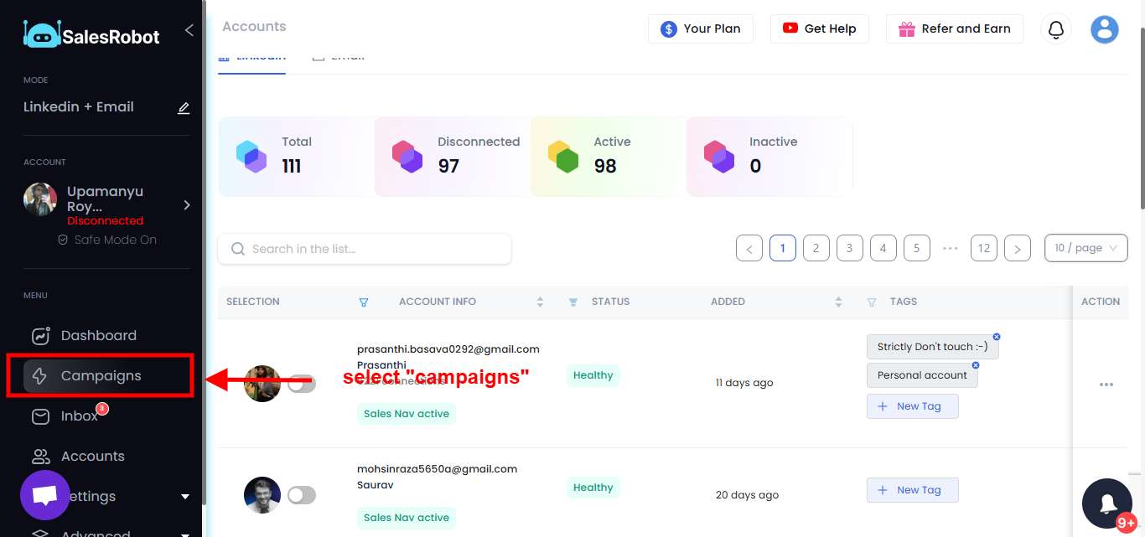Collapse the sidebar with the chevron
The height and width of the screenshot is (537, 1145).
coord(189,30)
